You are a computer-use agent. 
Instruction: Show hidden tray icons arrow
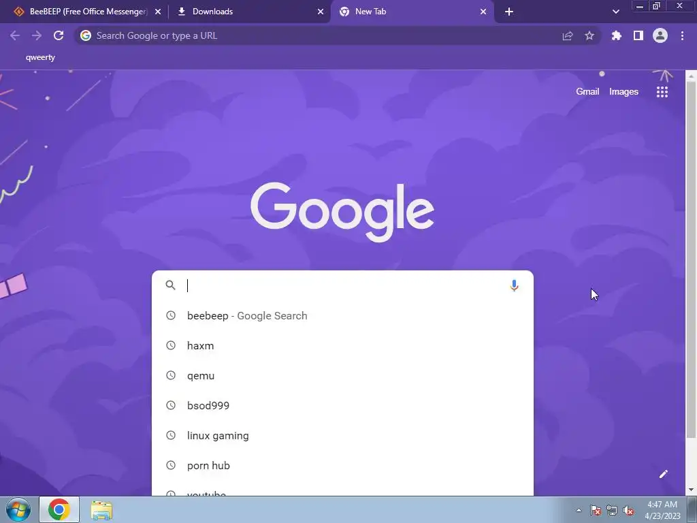579,510
